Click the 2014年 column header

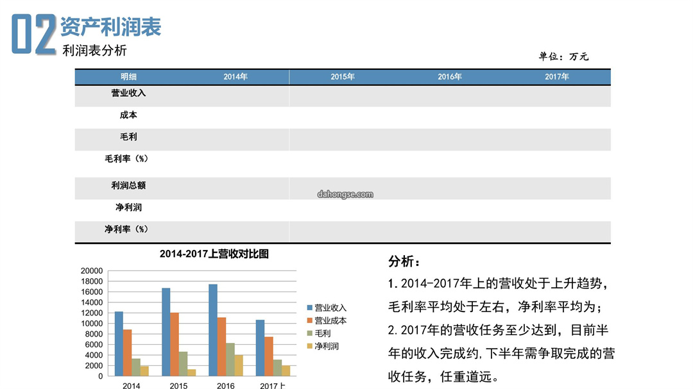235,77
